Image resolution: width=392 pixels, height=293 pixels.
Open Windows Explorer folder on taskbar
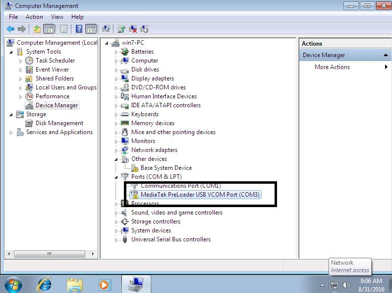(75, 285)
